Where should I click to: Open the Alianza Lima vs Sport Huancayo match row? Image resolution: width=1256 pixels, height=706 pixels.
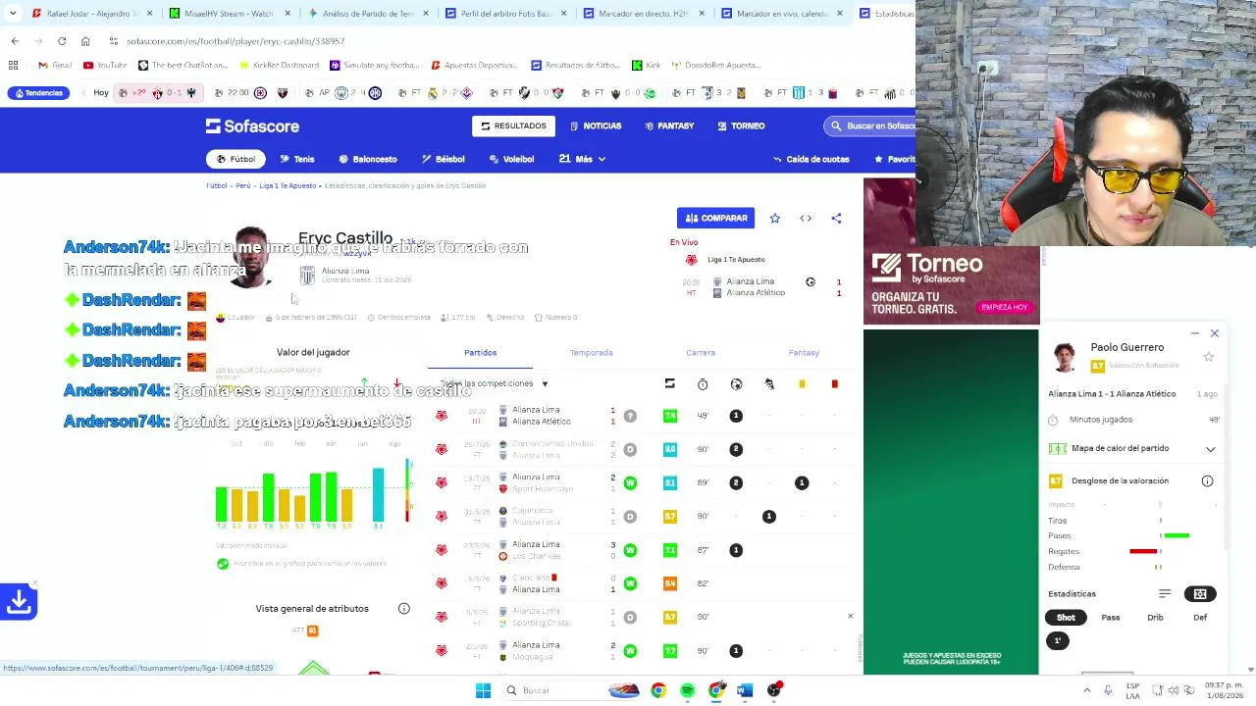click(643, 482)
